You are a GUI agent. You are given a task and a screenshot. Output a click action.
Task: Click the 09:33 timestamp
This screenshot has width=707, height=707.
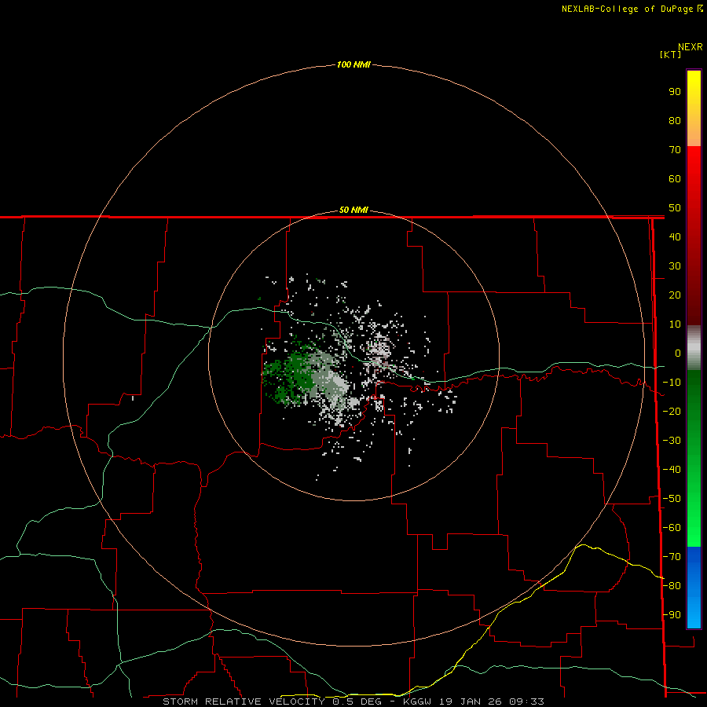point(526,702)
